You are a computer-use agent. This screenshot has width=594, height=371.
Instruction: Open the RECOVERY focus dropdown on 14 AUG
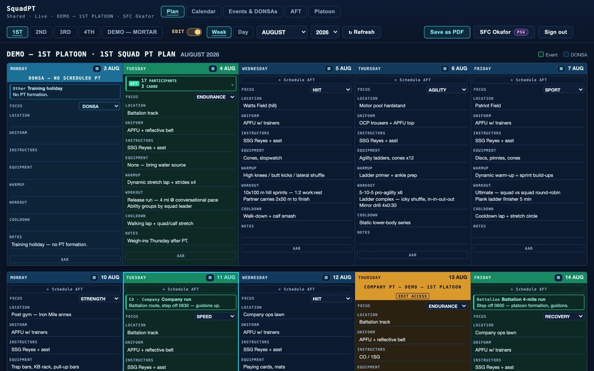pyautogui.click(x=564, y=316)
